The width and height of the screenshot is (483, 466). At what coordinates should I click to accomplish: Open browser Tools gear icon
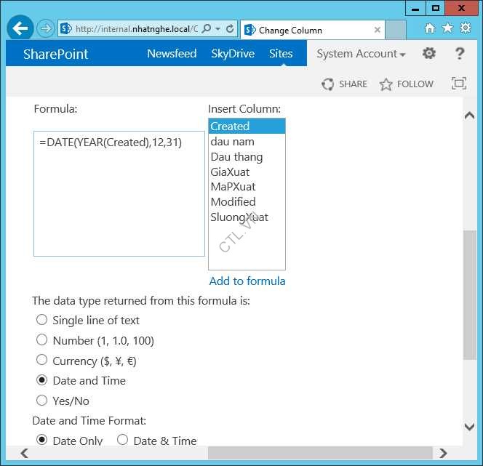tap(466, 28)
